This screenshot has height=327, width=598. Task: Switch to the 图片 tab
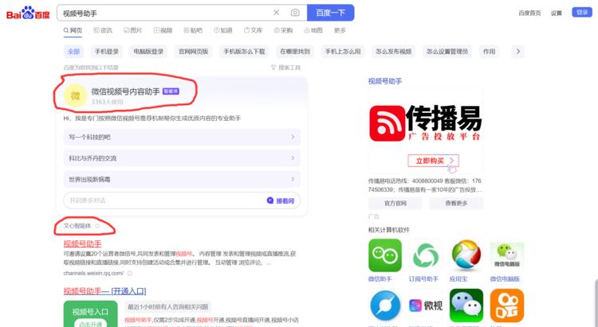132,30
